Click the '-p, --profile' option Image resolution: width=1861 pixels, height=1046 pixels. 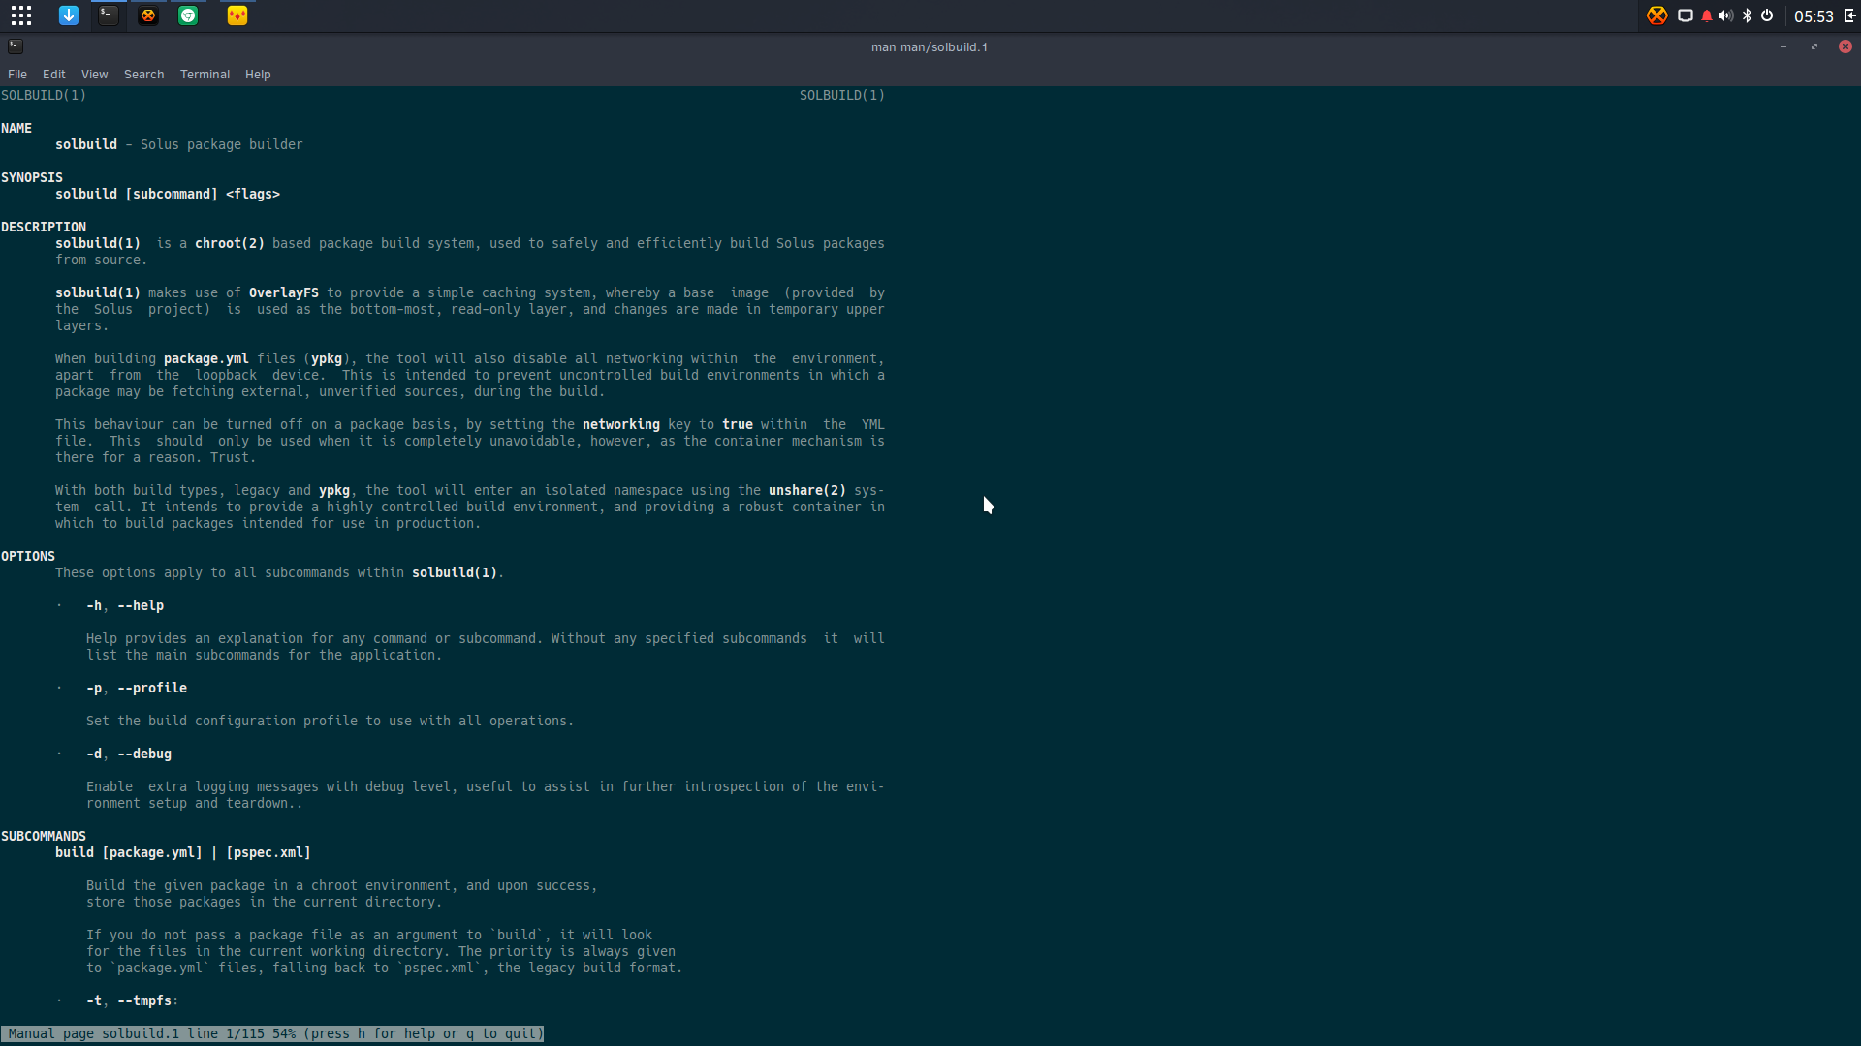137,688
